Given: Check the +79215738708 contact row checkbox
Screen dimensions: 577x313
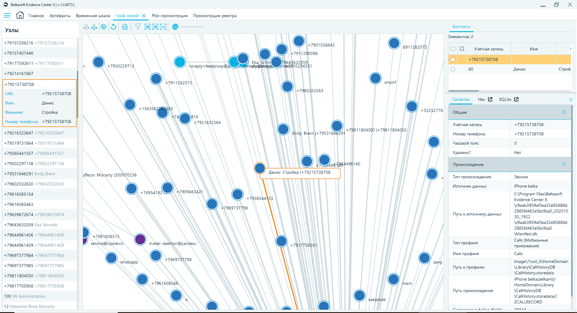Looking at the screenshot, I should [x=453, y=59].
